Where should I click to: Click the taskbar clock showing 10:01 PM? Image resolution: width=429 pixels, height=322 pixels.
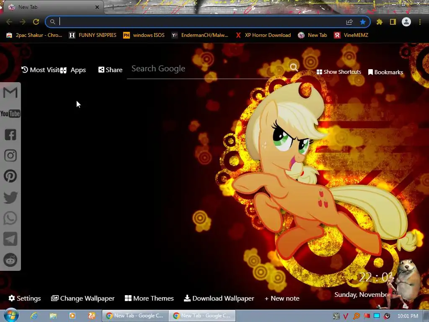click(x=408, y=316)
